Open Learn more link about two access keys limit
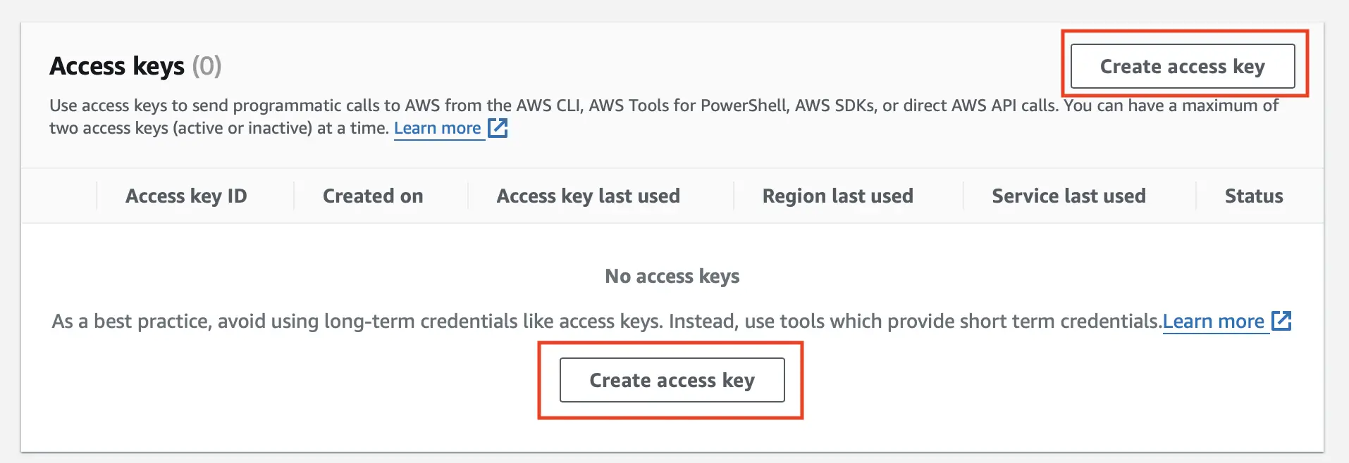 point(437,128)
